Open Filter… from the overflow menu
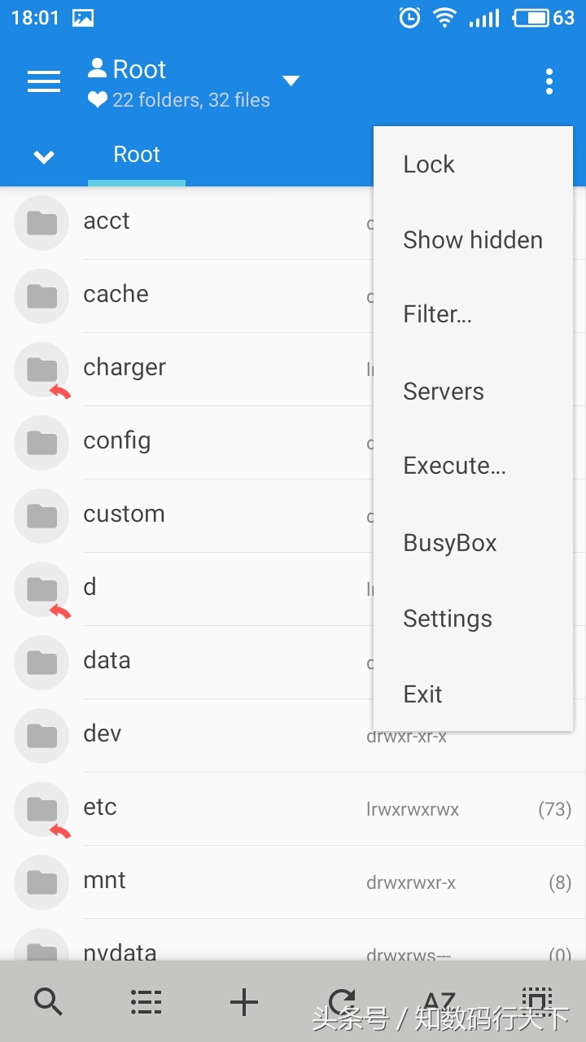Screen dimensions: 586x1042 pyautogui.click(x=437, y=315)
